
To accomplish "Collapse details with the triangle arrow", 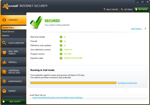I will click(145, 28).
